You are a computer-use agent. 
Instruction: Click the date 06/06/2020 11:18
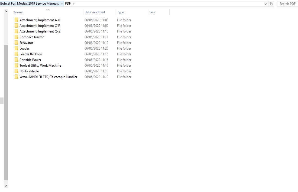pyautogui.click(x=96, y=71)
